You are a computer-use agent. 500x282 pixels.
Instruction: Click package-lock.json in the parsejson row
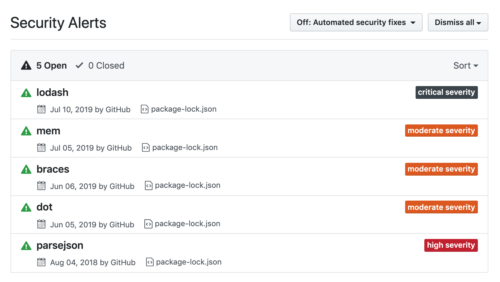189,262
